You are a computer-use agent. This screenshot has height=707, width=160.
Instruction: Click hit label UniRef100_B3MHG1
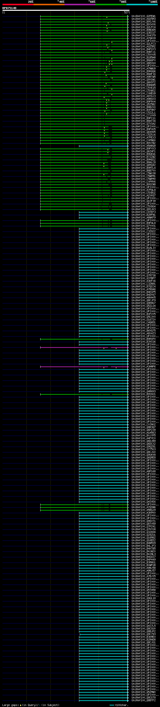[143, 563]
